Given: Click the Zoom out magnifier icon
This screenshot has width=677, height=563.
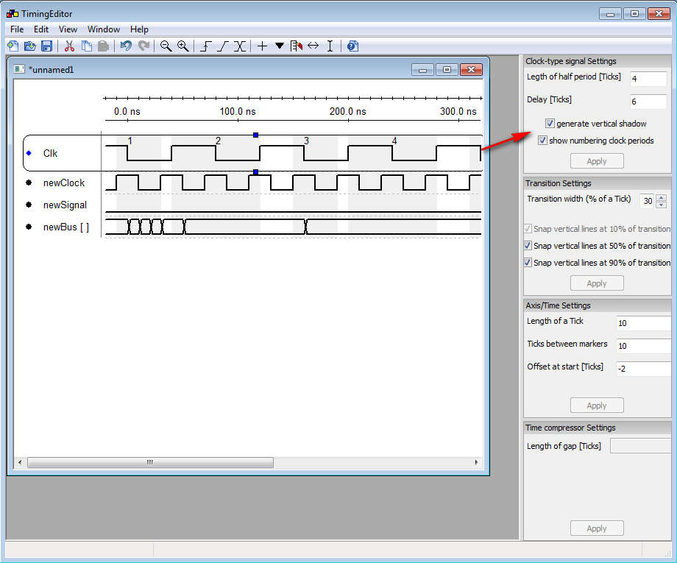Looking at the screenshot, I should (166, 46).
